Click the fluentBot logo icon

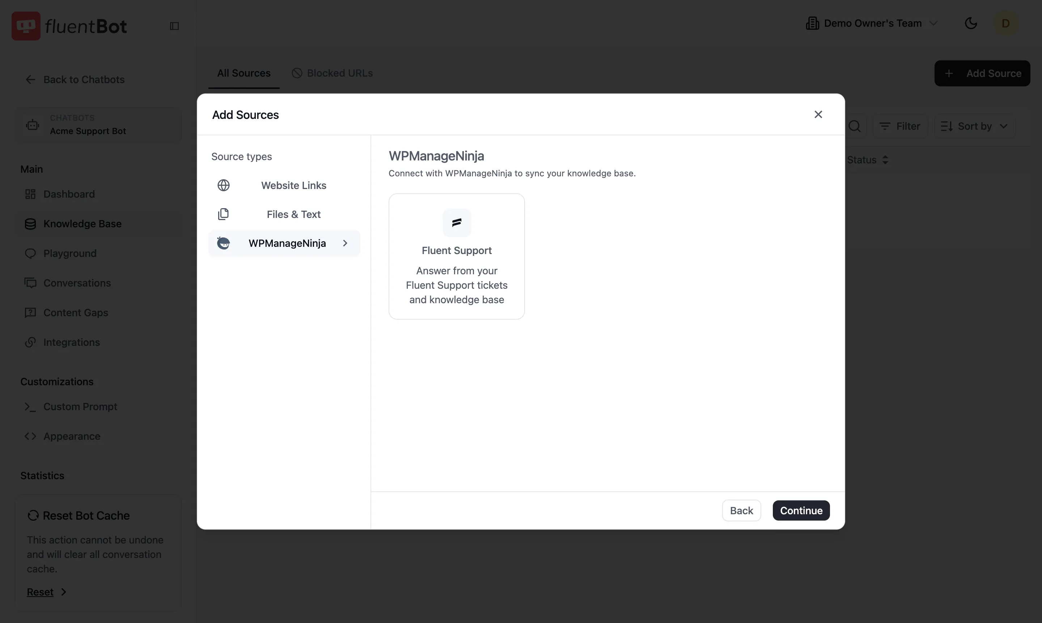click(26, 26)
